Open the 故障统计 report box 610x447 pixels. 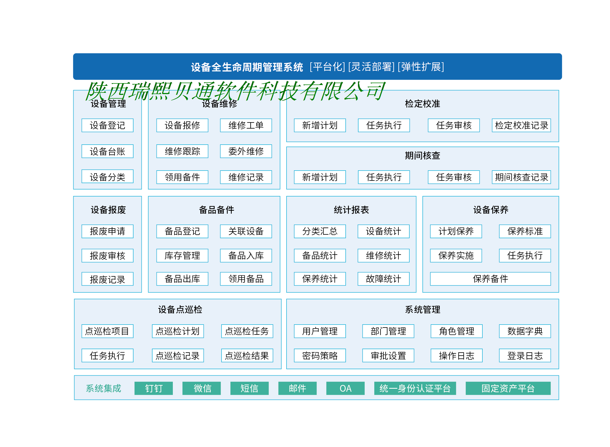click(383, 279)
